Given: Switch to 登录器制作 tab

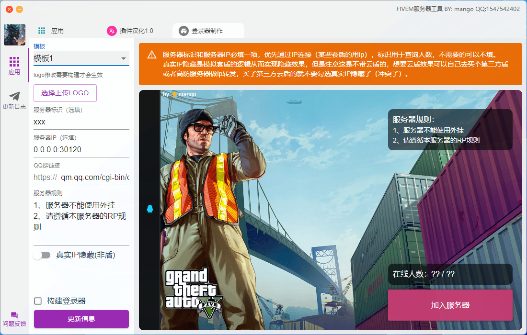Looking at the screenshot, I should coord(208,31).
